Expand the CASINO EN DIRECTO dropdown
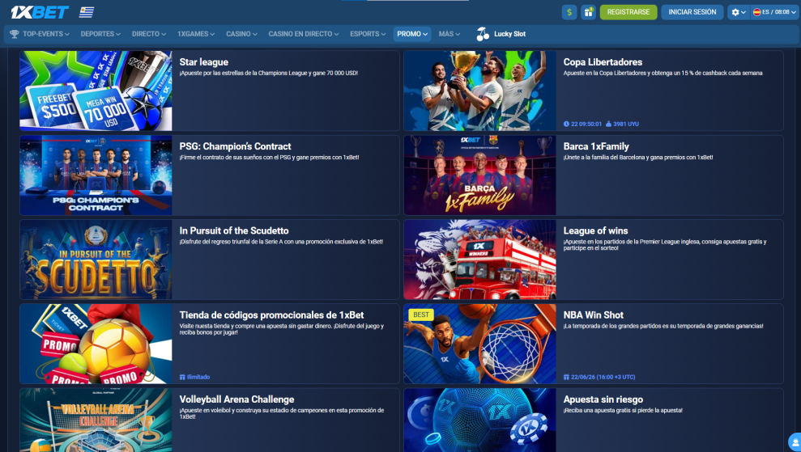The width and height of the screenshot is (801, 452). [305, 34]
